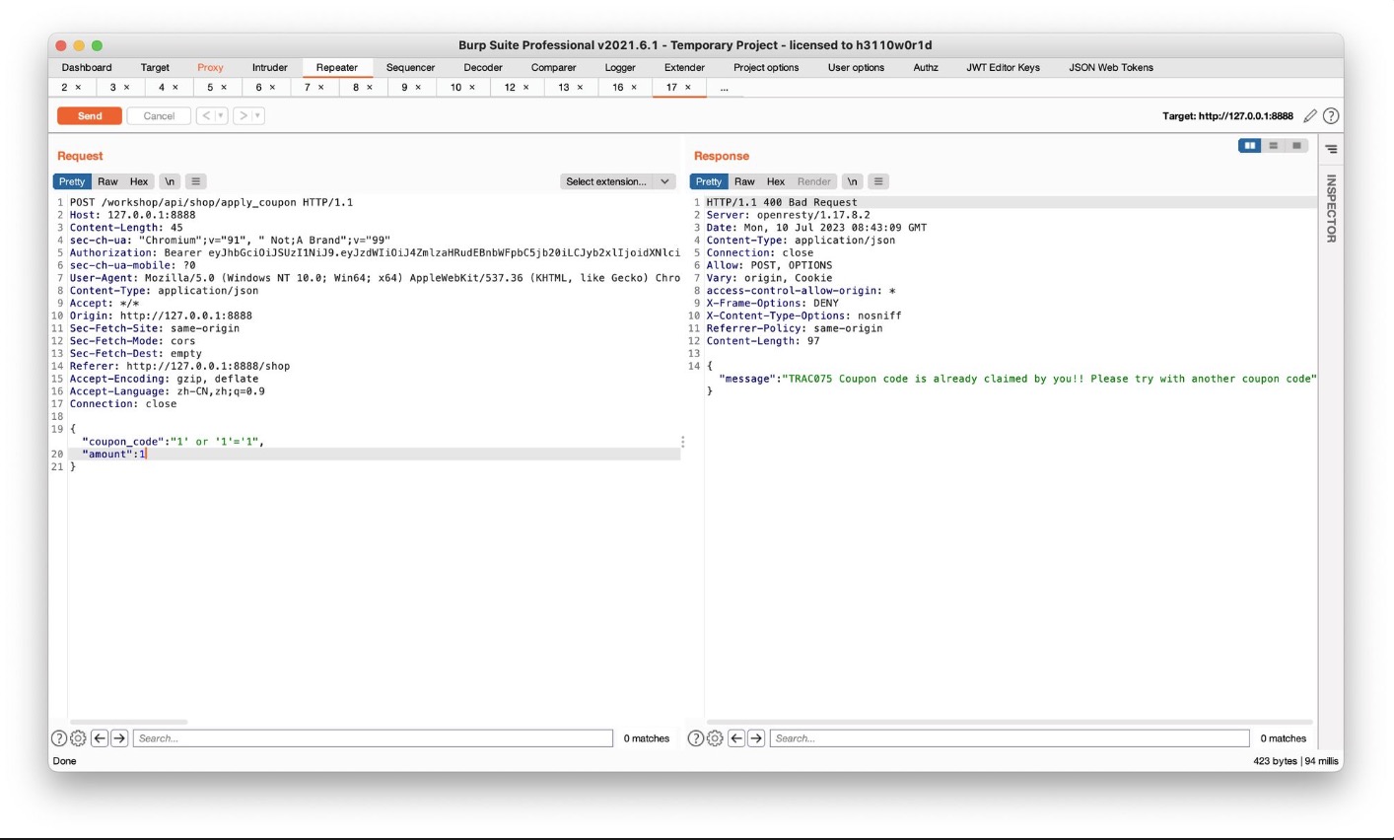Expand the Select extension dropdown
This screenshot has width=1394, height=840.
click(x=665, y=181)
